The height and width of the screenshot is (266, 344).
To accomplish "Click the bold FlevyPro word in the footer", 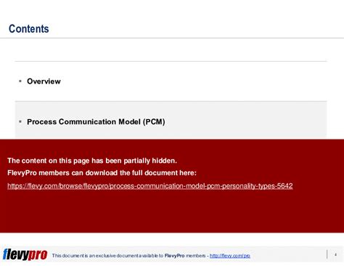I will (x=174, y=256).
